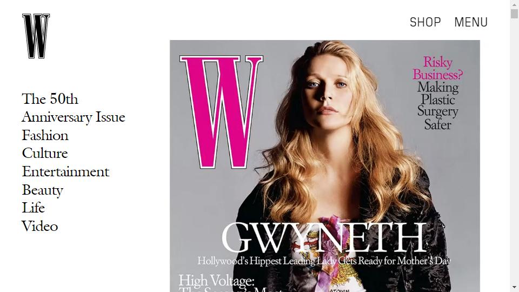Open the Beauty section

click(x=42, y=190)
